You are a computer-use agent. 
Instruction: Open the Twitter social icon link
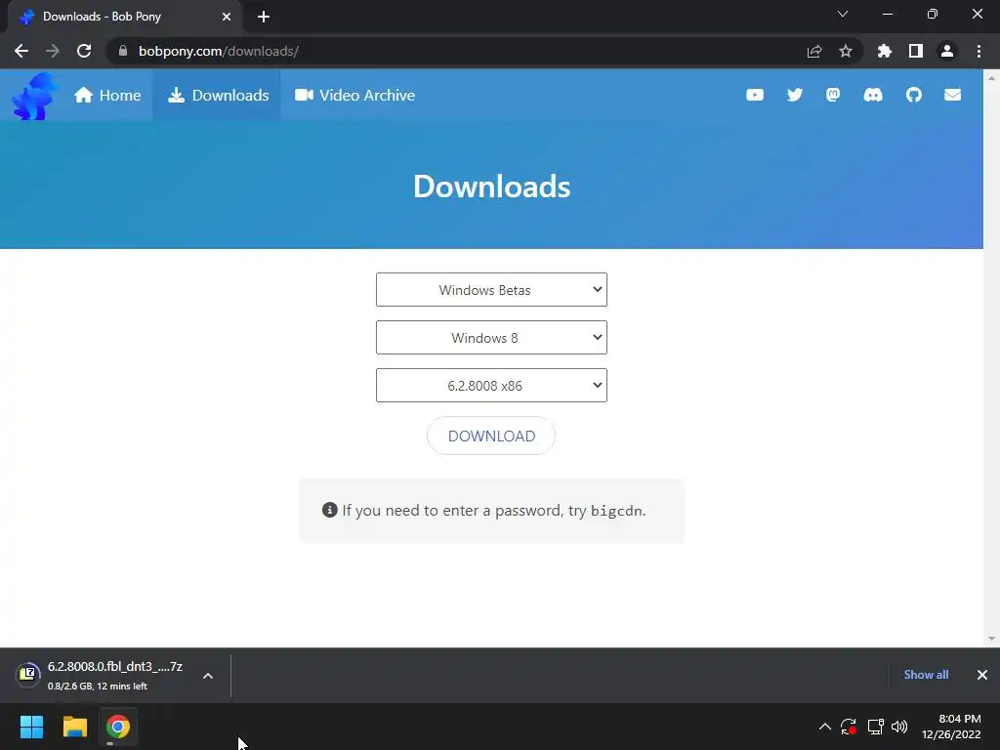pos(794,95)
